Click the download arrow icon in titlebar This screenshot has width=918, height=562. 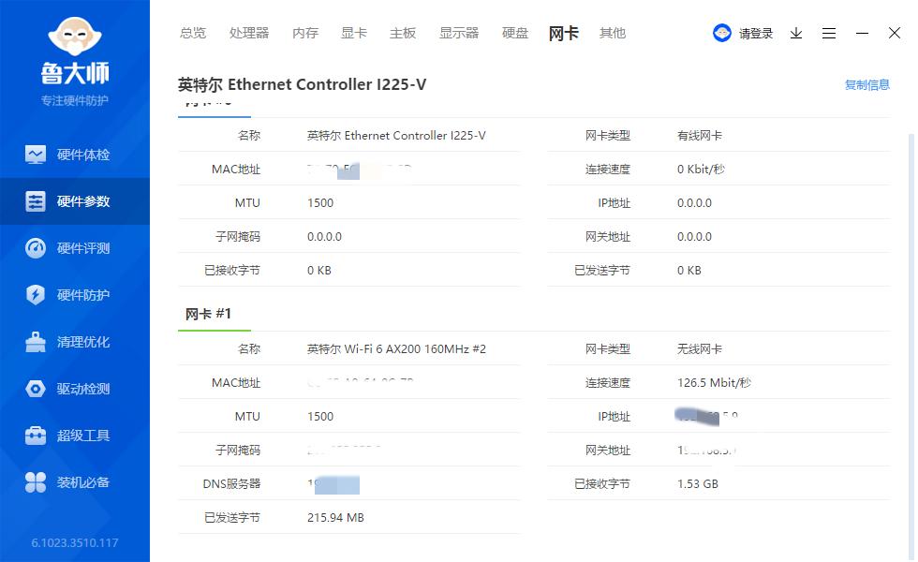796,33
